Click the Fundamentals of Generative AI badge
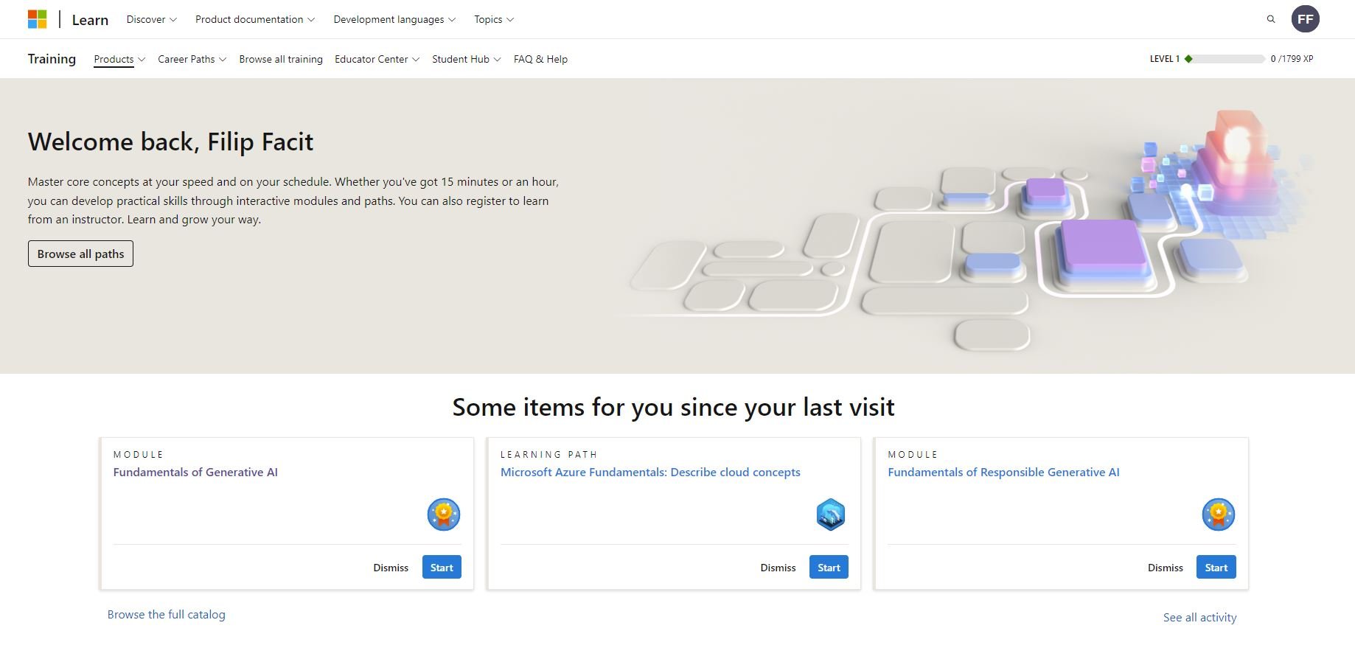 pos(443,514)
